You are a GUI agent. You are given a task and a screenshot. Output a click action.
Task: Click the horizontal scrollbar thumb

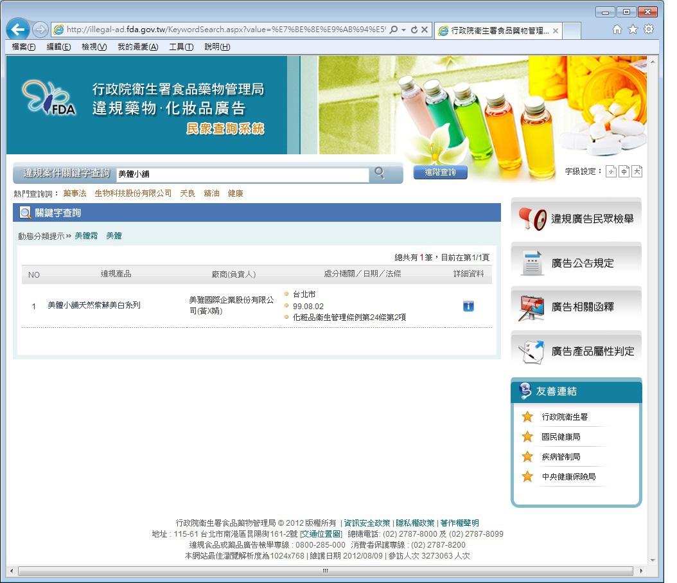pos(326,571)
